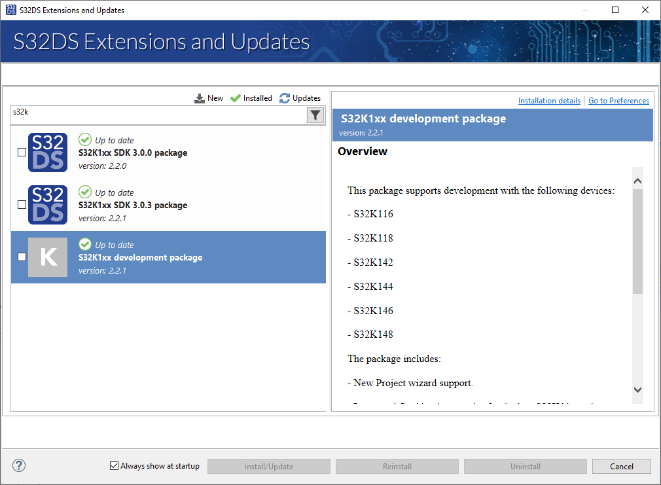Disable Always show at startup
Screen dimensions: 661x485
115,466
